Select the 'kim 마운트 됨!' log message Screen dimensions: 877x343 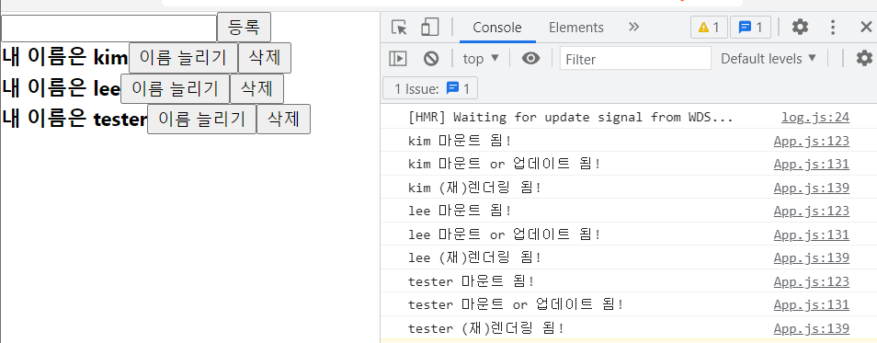[460, 141]
